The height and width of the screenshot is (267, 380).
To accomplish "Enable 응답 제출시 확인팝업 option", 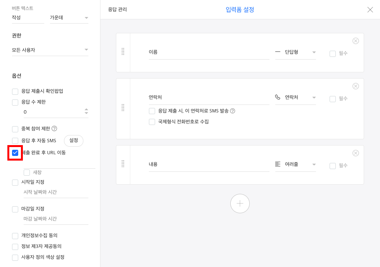I will click(x=15, y=91).
